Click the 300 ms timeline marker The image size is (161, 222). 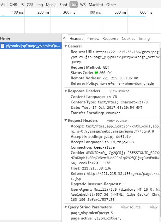(69, 12)
